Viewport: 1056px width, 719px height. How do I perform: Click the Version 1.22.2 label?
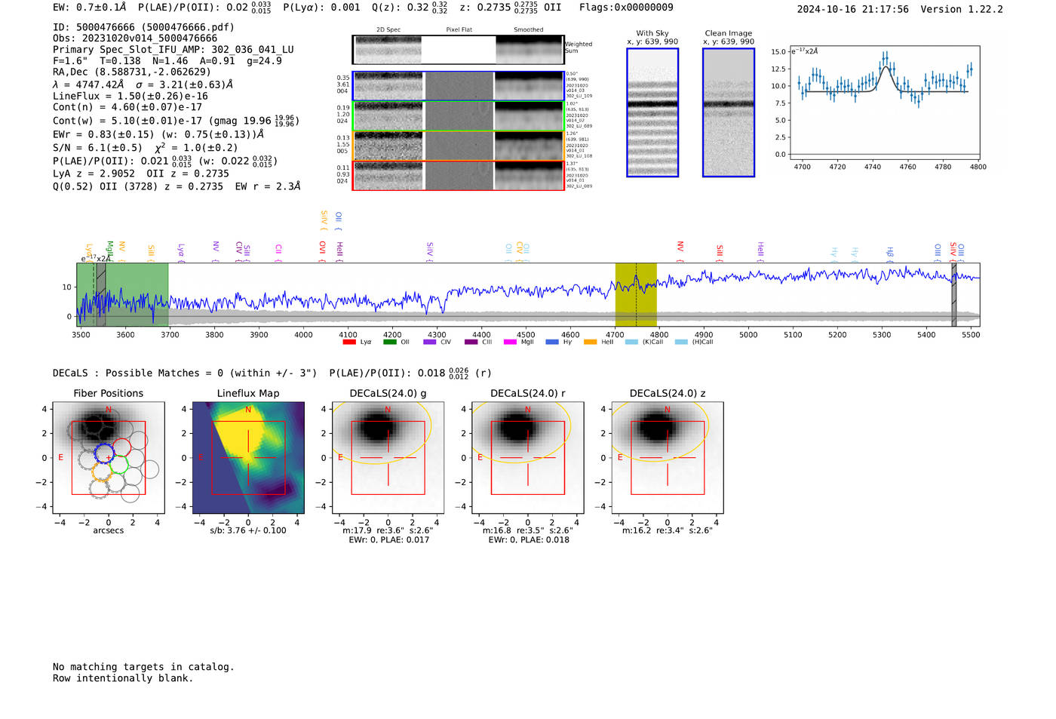[962, 9]
